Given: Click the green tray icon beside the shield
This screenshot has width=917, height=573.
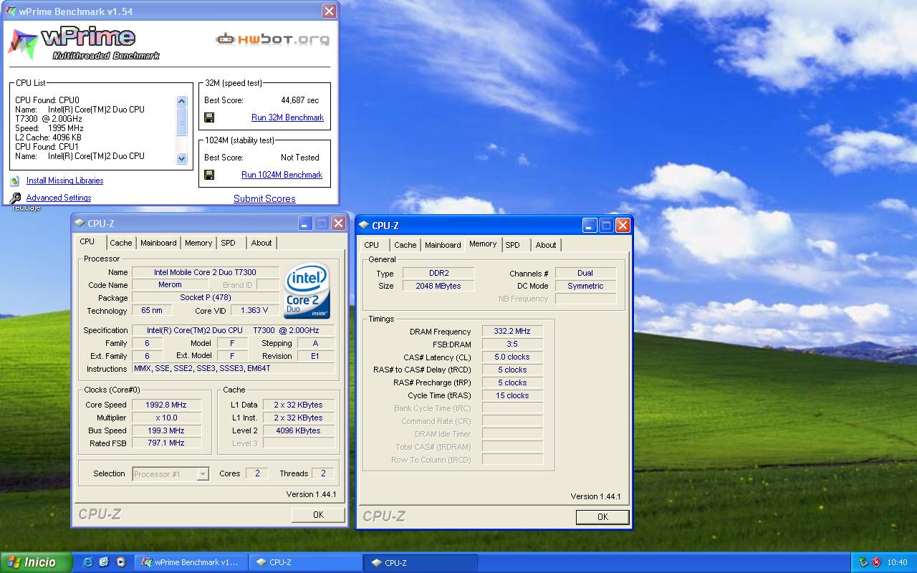Looking at the screenshot, I should (863, 562).
